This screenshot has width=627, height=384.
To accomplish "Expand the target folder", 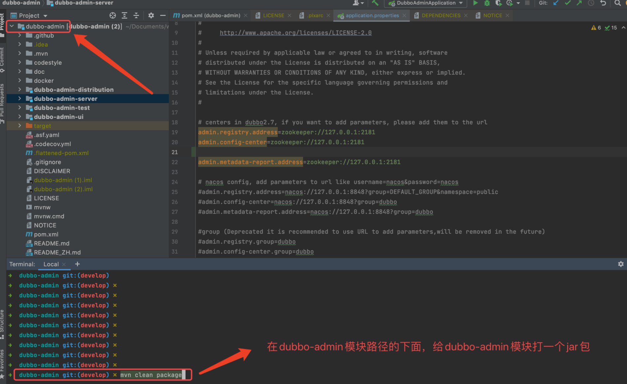I will pyautogui.click(x=19, y=125).
